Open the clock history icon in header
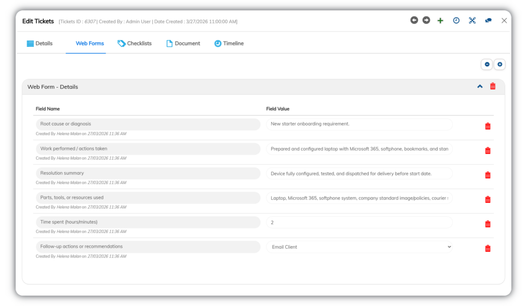The width and height of the screenshot is (527, 306). tap(456, 21)
